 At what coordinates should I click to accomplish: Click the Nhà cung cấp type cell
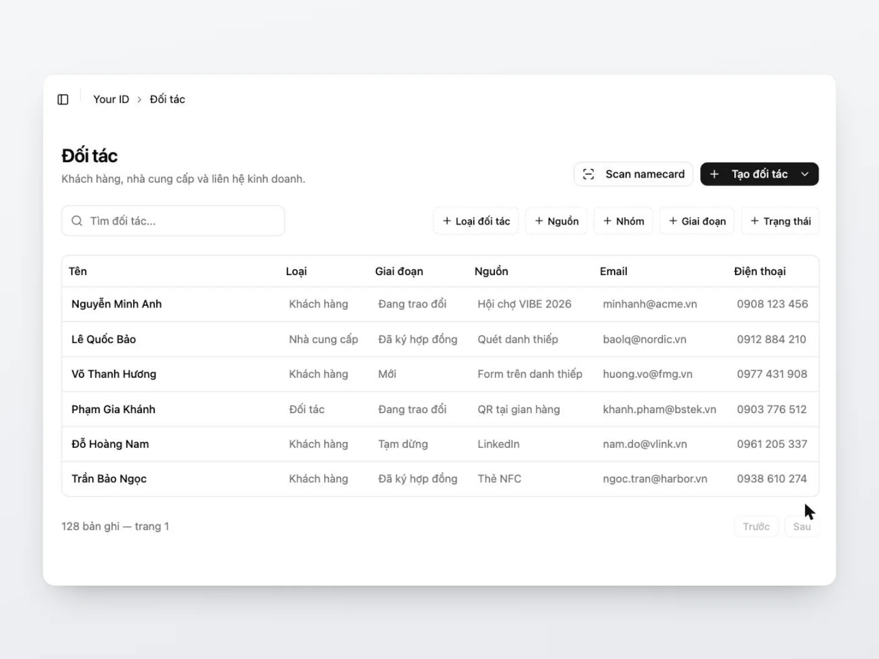pyautogui.click(x=324, y=339)
